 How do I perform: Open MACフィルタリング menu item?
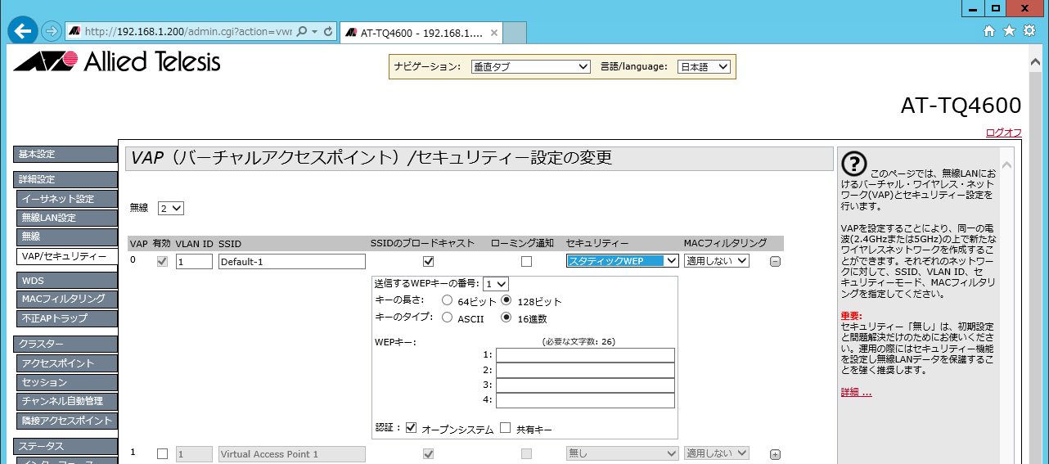(67, 300)
